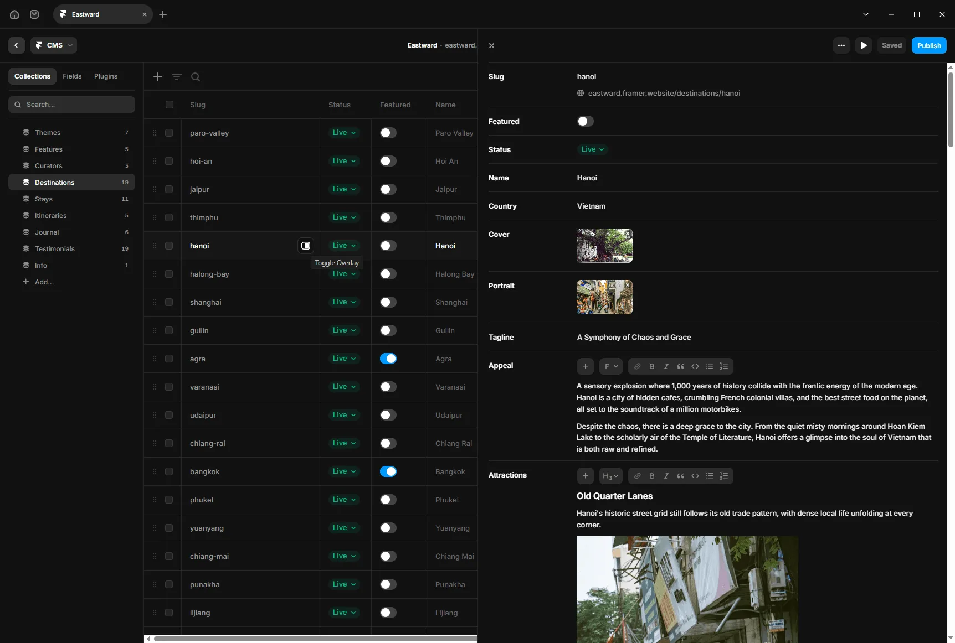The height and width of the screenshot is (643, 955).
Task: Open the three-dots more options menu
Action: [x=841, y=45]
